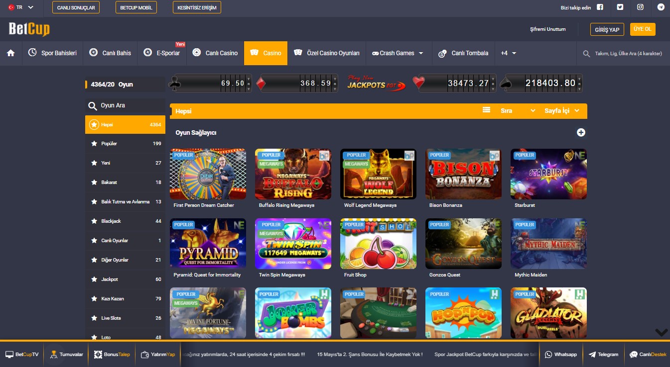Open the Facebook social icon
Viewport: 670px width, 367px height.
coord(600,7)
